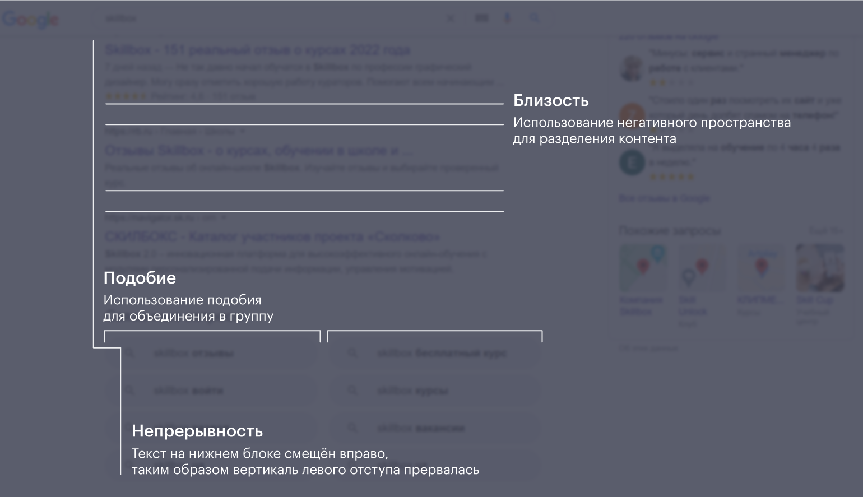This screenshot has height=497, width=863.
Task: Click the Google logo
Action: tap(30, 20)
